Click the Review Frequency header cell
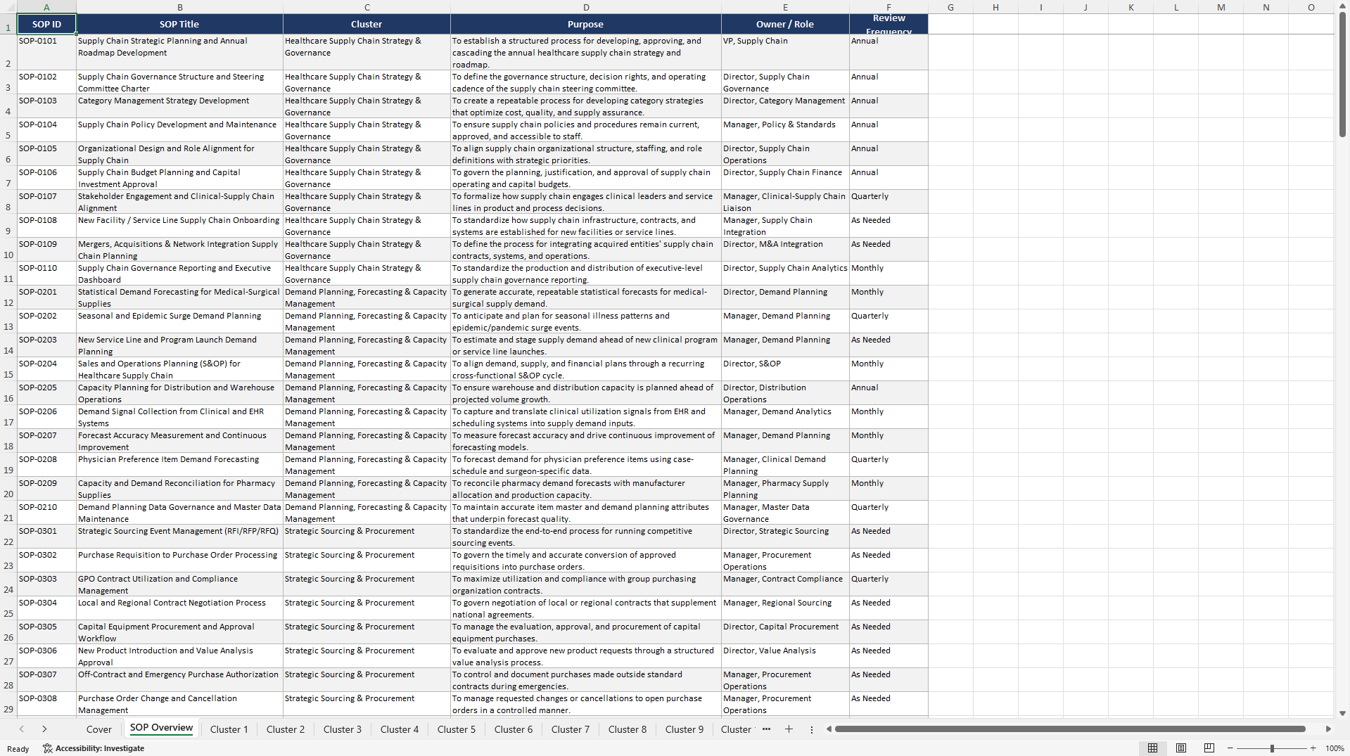Image resolution: width=1350 pixels, height=756 pixels. click(889, 24)
